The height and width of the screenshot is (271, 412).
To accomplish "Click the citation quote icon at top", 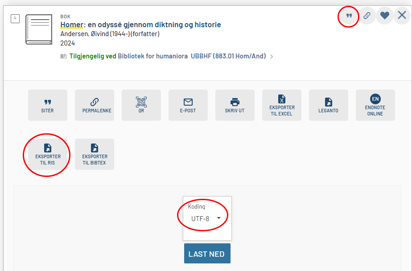I will coord(349,16).
